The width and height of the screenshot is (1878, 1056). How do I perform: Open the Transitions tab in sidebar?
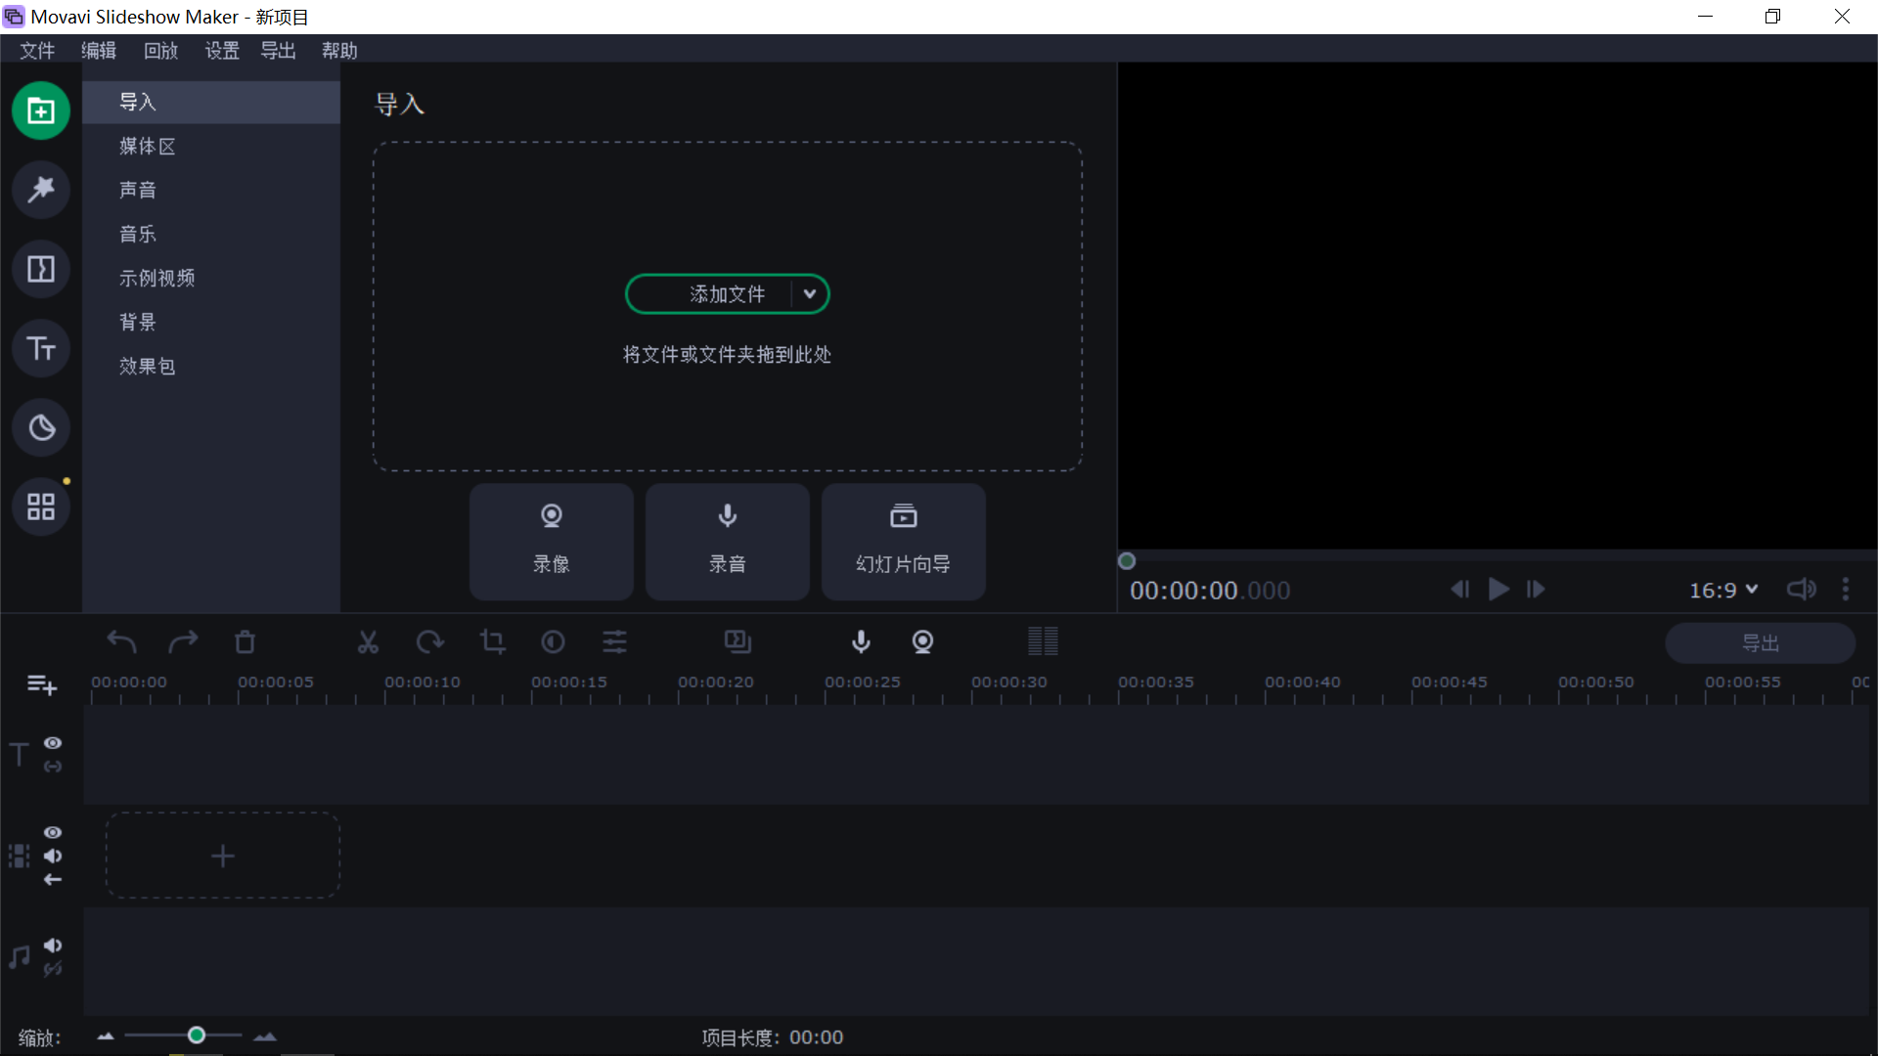click(x=41, y=269)
